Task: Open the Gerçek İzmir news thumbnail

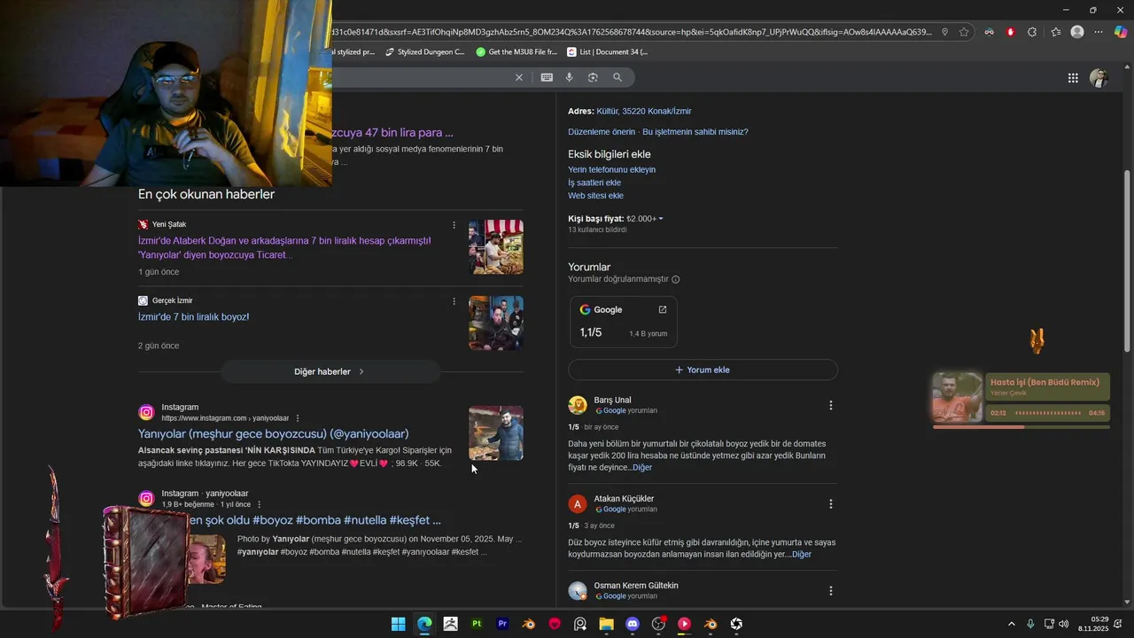Action: coord(496,323)
